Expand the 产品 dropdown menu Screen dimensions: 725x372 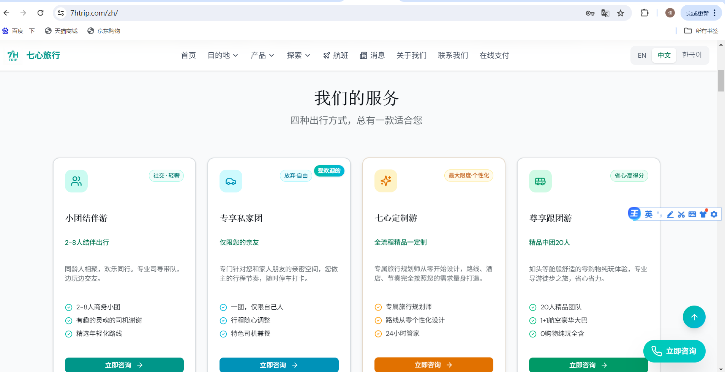pos(262,55)
